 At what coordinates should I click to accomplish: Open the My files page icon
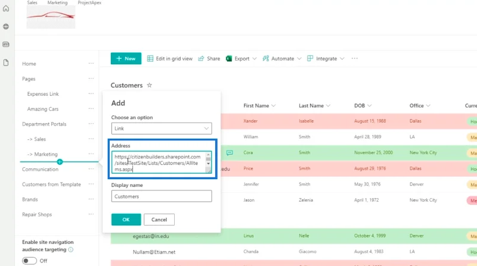click(6, 62)
